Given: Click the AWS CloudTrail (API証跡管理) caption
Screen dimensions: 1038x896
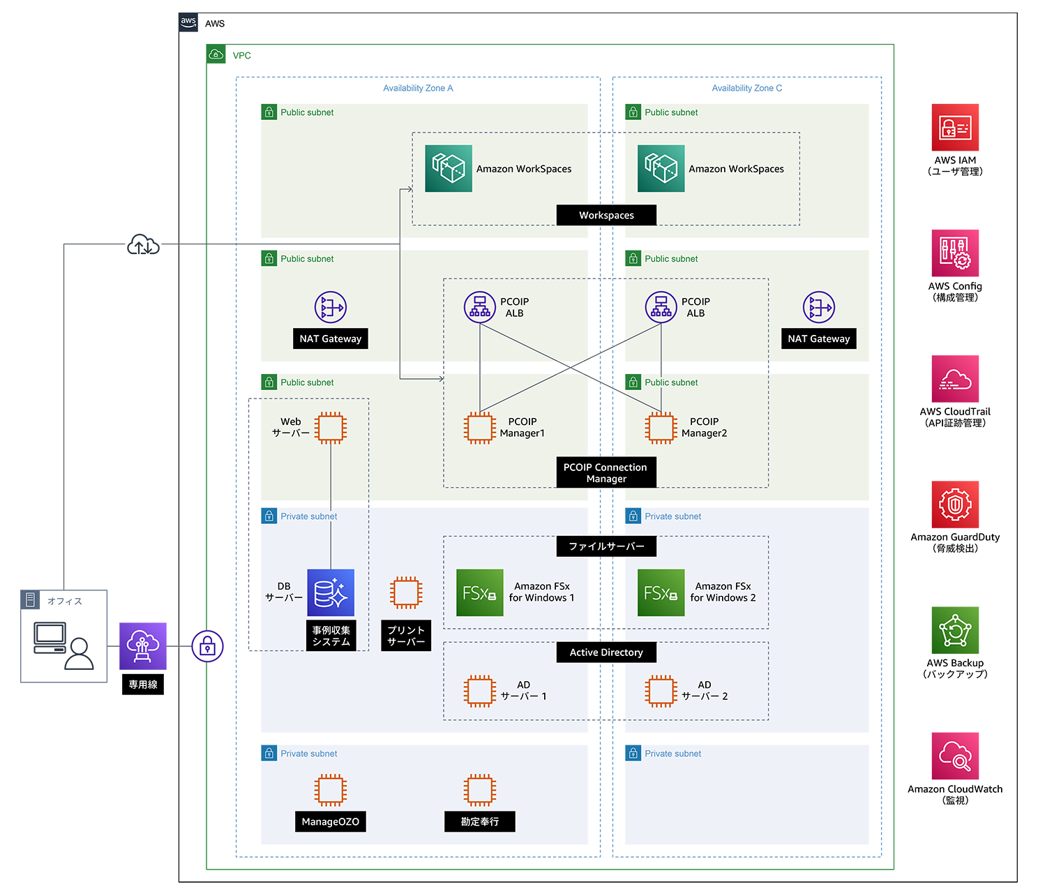Looking at the screenshot, I should [x=955, y=417].
